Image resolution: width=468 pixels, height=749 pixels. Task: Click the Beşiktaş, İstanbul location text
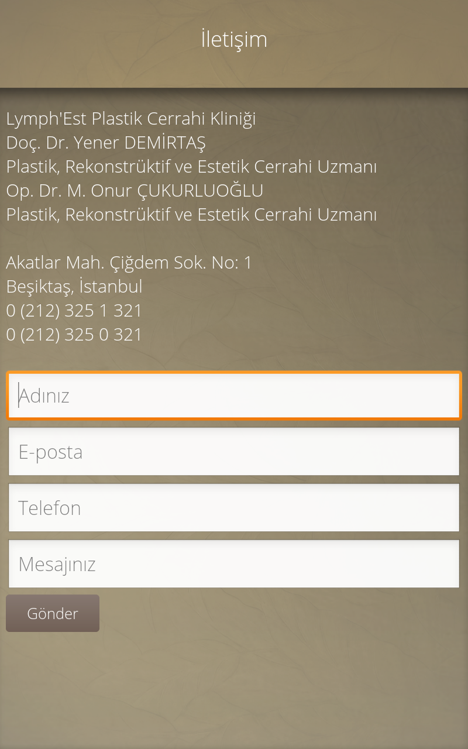(74, 287)
